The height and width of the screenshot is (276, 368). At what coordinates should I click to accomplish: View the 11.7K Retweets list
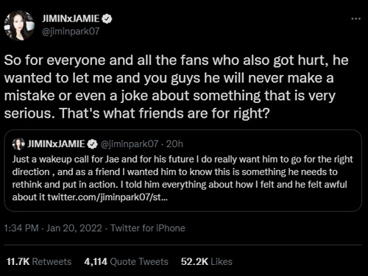coord(39,261)
